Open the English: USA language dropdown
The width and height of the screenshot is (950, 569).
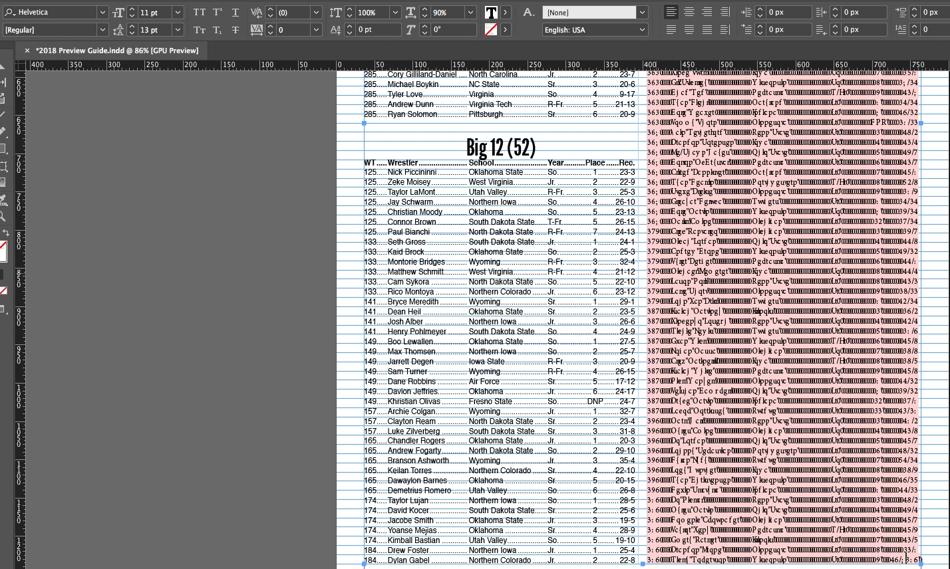[x=642, y=30]
